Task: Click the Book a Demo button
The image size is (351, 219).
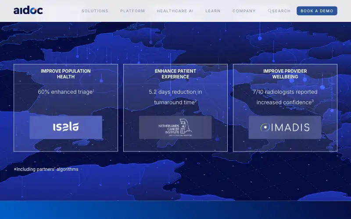Action: 317,11
